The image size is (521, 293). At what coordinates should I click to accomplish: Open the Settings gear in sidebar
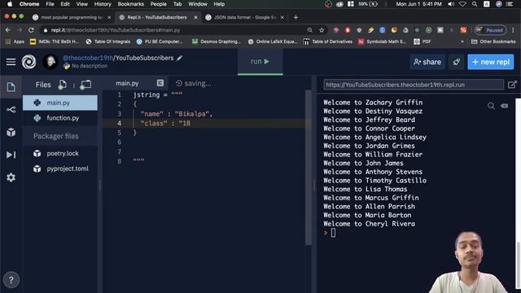pos(11,177)
